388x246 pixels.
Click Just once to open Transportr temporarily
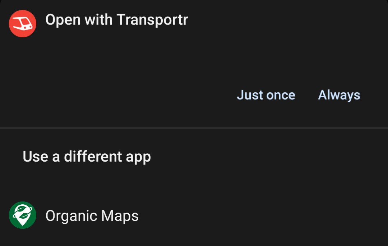[266, 95]
